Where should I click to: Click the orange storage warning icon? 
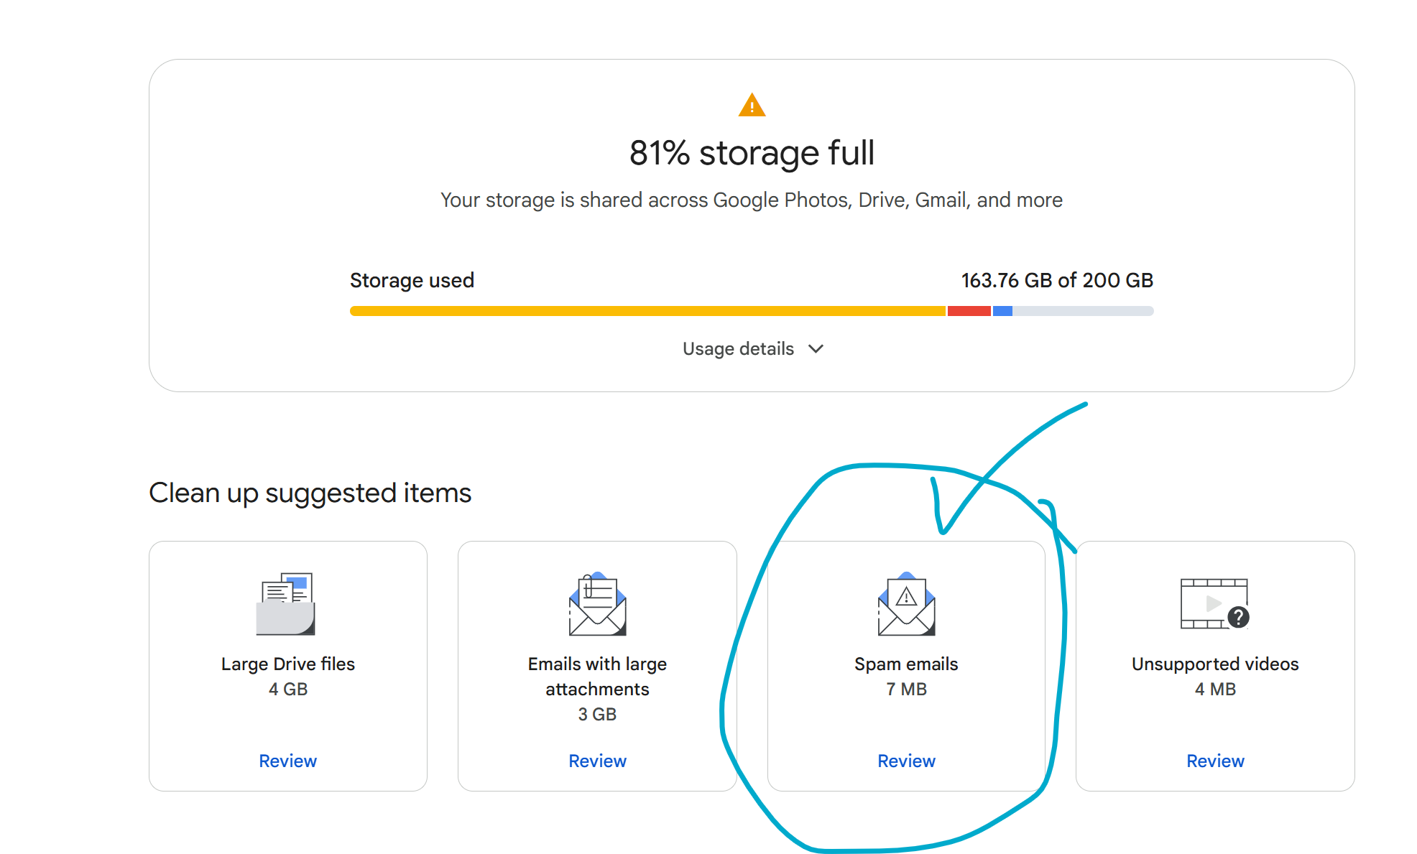[x=752, y=105]
